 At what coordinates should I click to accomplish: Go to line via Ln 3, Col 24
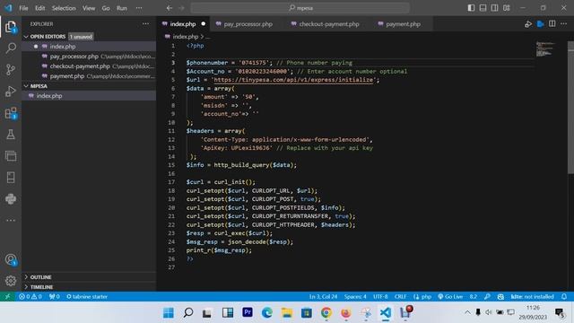point(323,297)
